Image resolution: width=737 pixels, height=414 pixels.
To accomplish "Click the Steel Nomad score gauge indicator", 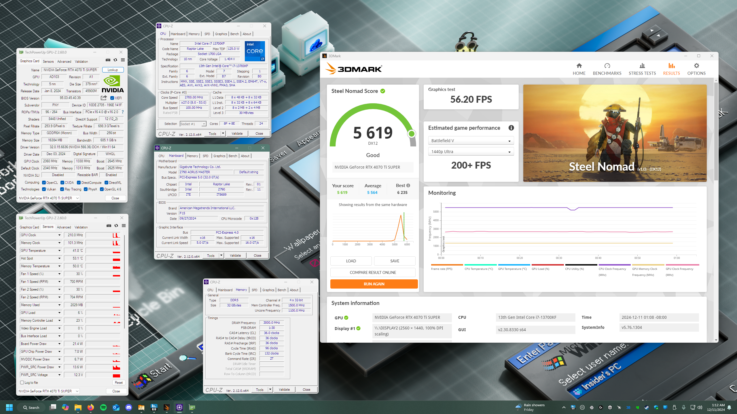I will point(412,133).
